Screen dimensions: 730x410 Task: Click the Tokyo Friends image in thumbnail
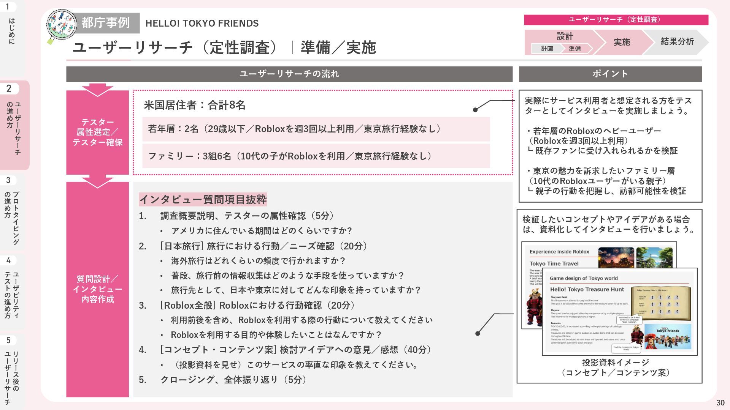click(667, 336)
